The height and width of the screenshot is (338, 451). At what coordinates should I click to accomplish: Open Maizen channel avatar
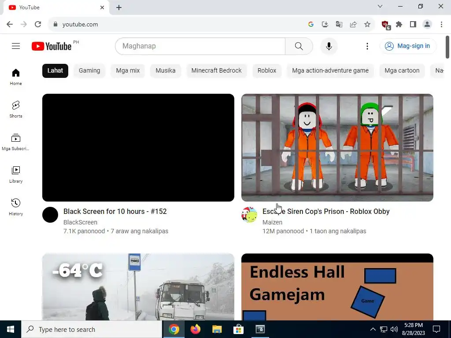pyautogui.click(x=249, y=215)
